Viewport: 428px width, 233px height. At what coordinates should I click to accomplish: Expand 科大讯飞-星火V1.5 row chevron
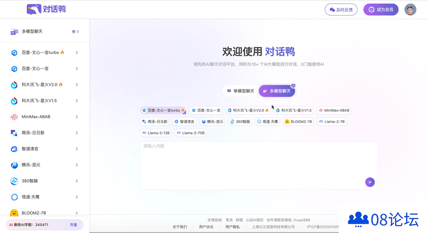pos(77,101)
